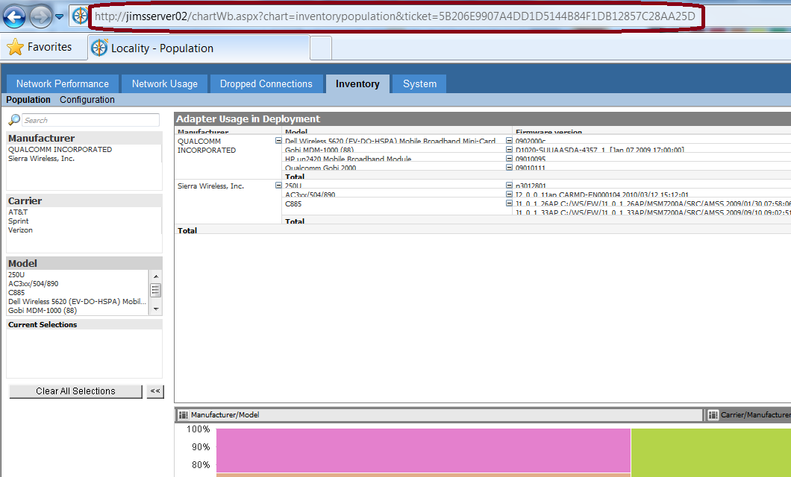
Task: Collapse the Gobi MDM-1000 (88) model row
Action: click(509, 150)
